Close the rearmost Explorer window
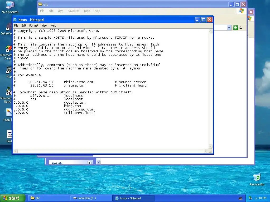Screen dimensions: 270x202 click(251, 12)
